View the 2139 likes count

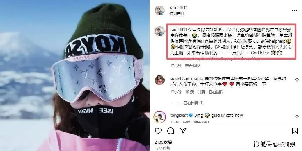click(163, 142)
